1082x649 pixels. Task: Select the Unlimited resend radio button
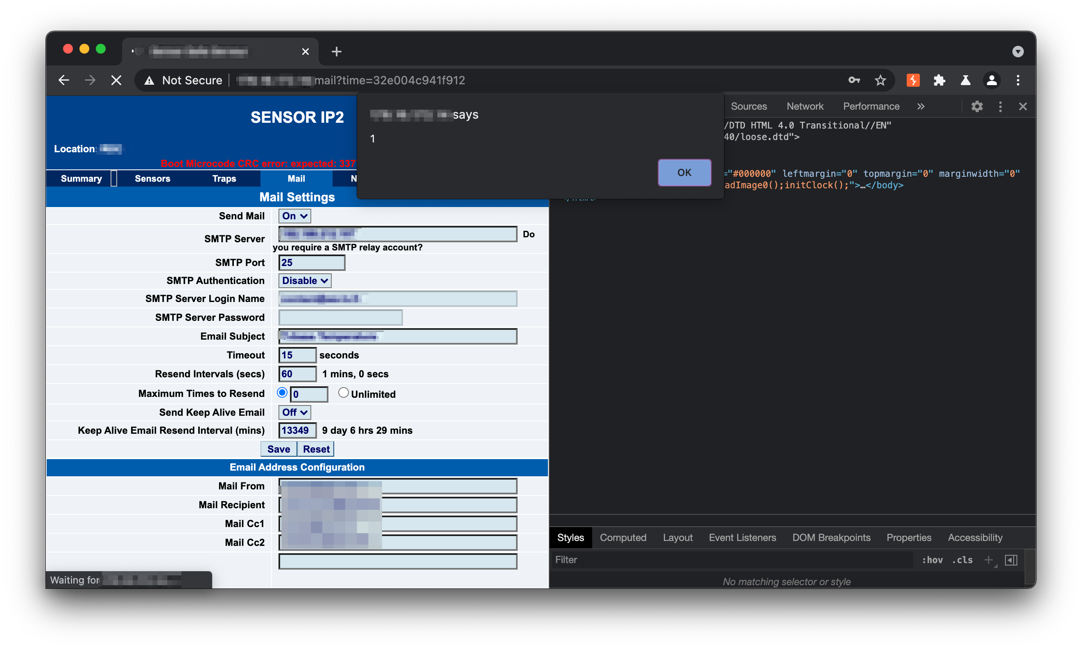click(343, 393)
